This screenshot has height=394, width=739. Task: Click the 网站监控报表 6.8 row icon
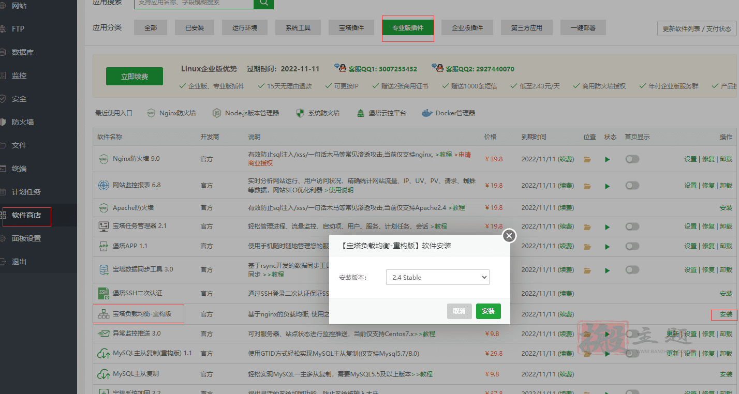click(x=103, y=185)
